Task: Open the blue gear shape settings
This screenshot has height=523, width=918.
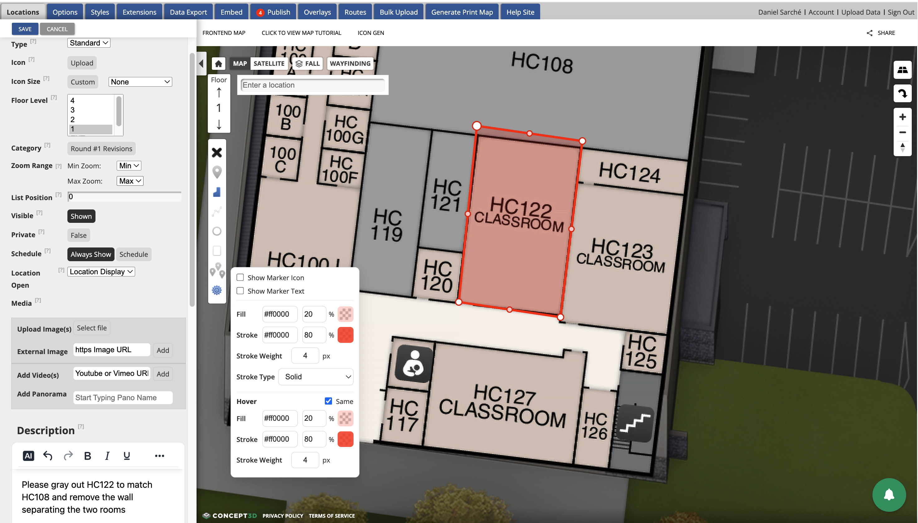Action: click(217, 290)
